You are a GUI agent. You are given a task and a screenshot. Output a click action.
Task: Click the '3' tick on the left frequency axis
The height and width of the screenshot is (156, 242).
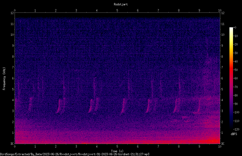(x=13, y=111)
